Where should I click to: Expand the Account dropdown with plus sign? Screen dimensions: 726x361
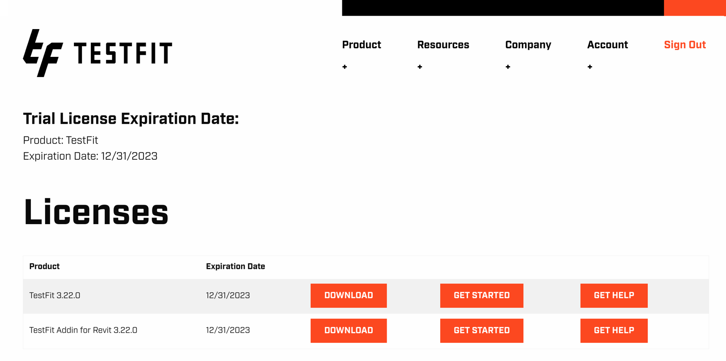(x=590, y=67)
